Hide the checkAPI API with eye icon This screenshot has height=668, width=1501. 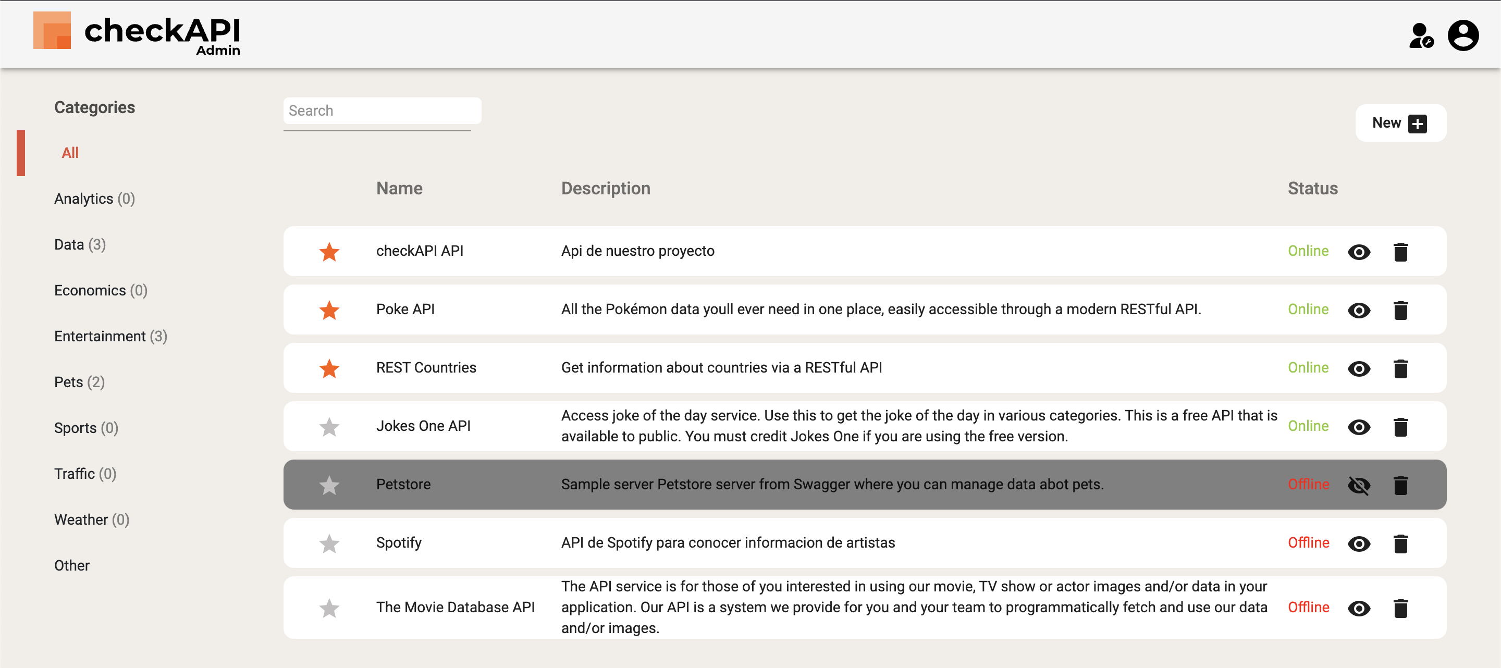pos(1359,252)
